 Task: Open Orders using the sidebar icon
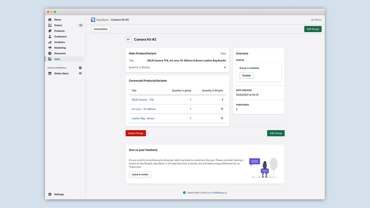point(50,25)
